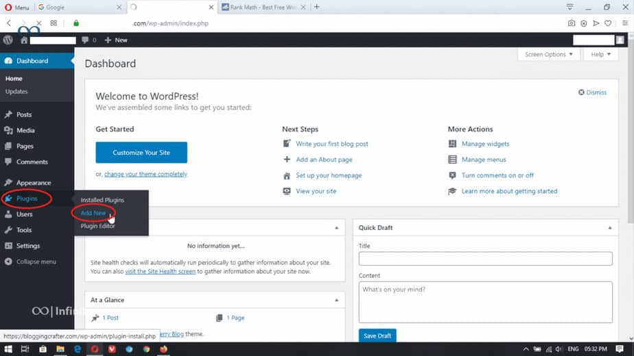Viewport: 634px width, 356px height.
Task: Click View your site link
Action: click(316, 191)
